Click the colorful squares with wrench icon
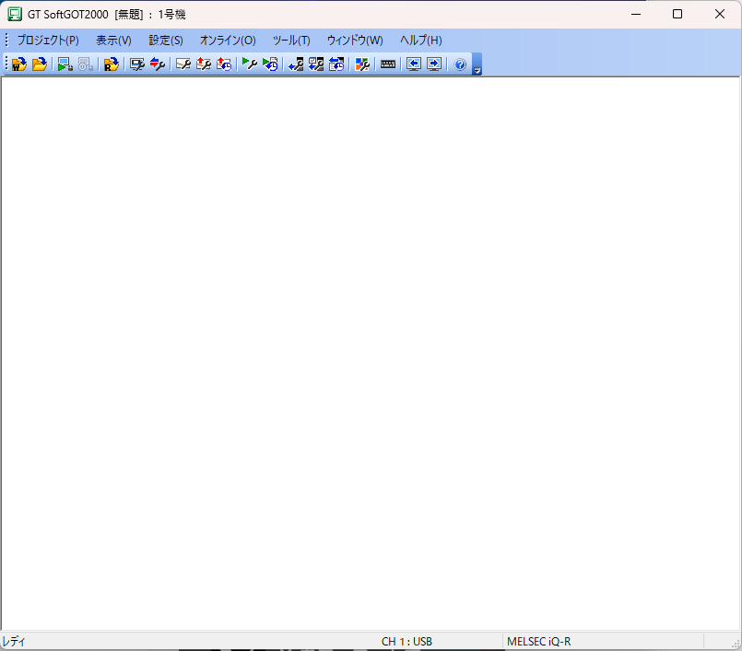Screen dimensions: 742x651 (362, 64)
